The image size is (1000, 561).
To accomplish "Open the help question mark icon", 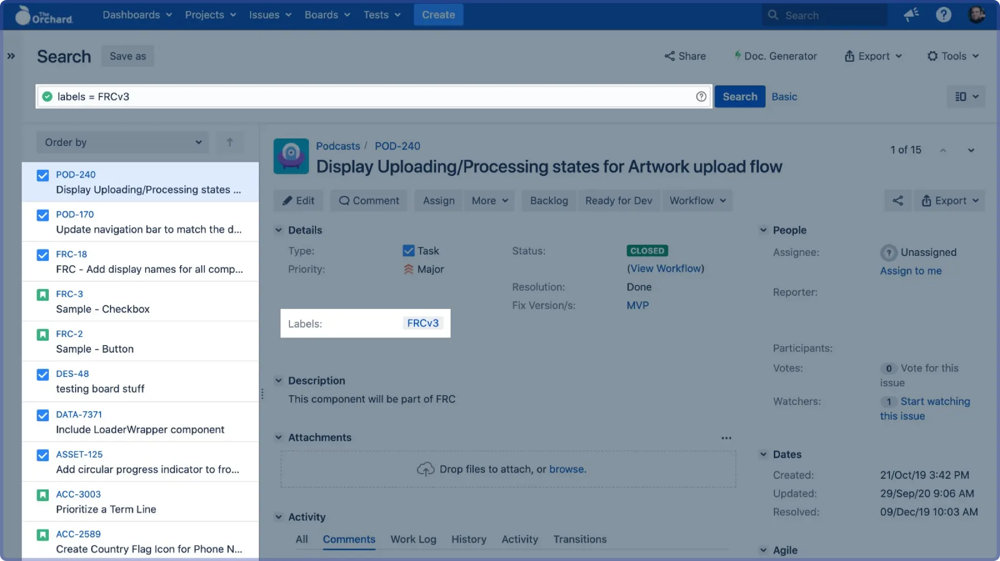I will click(943, 15).
